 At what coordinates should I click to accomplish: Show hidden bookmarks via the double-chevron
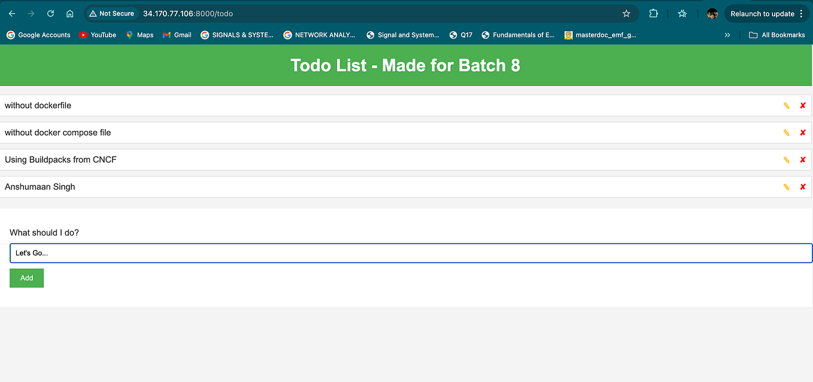727,35
